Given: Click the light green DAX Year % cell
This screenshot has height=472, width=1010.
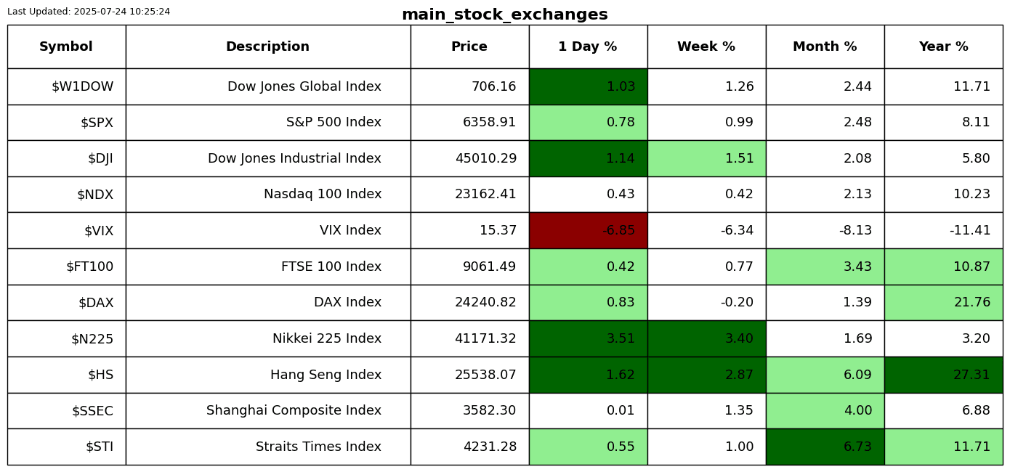Looking at the screenshot, I should coord(943,302).
